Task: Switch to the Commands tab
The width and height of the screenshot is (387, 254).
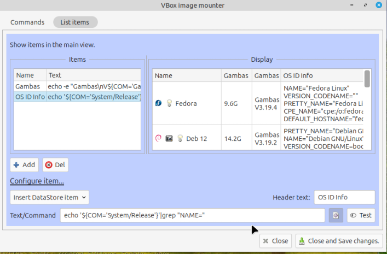Action: tap(27, 22)
